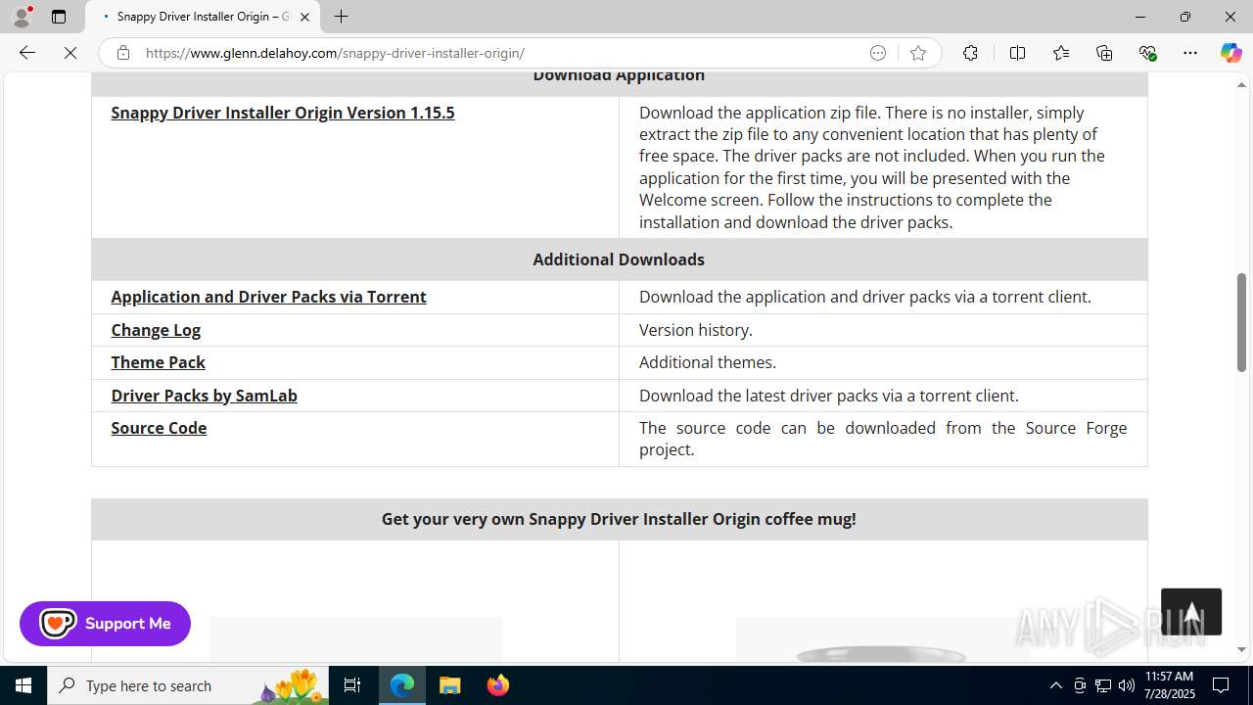Image resolution: width=1253 pixels, height=705 pixels.
Task: Toggle Split screen view
Action: (x=1017, y=53)
